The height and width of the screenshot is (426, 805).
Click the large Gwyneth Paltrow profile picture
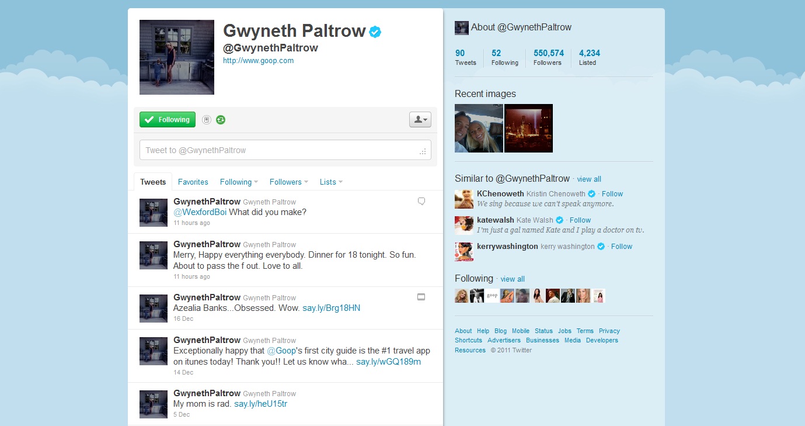pos(177,57)
